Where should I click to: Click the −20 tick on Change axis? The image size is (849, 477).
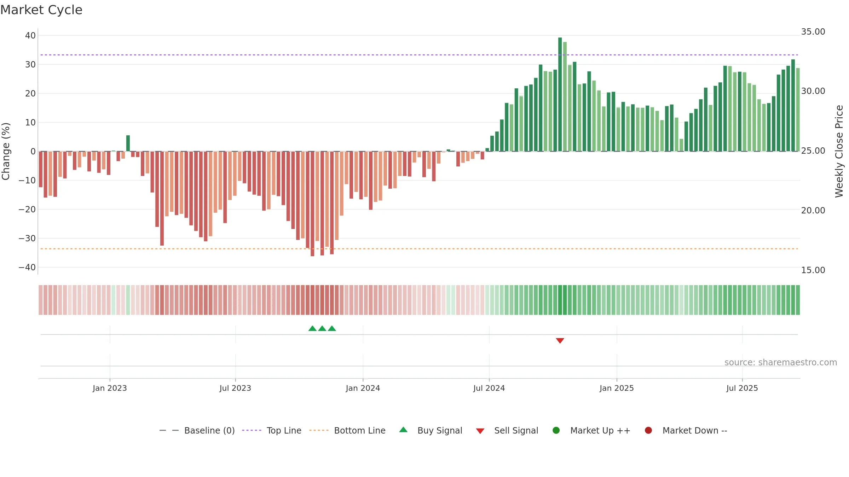point(27,210)
